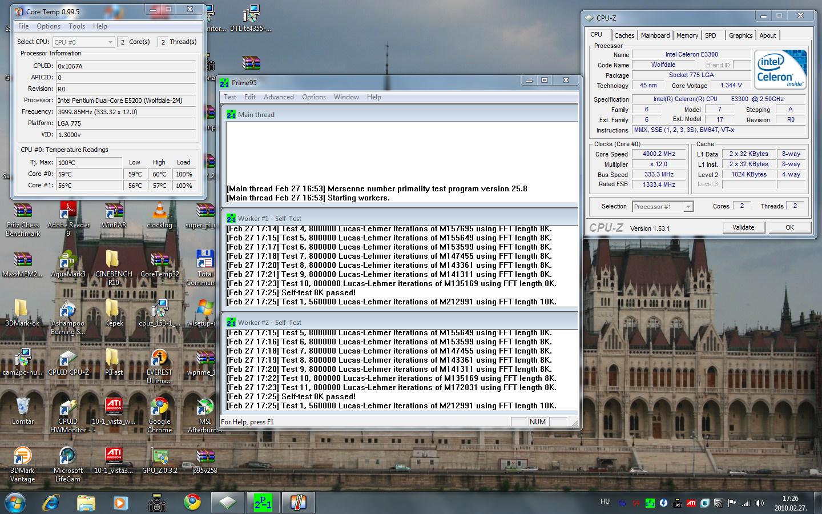Click the OK button in CPU-Z
Image resolution: width=822 pixels, height=514 pixels.
click(789, 227)
